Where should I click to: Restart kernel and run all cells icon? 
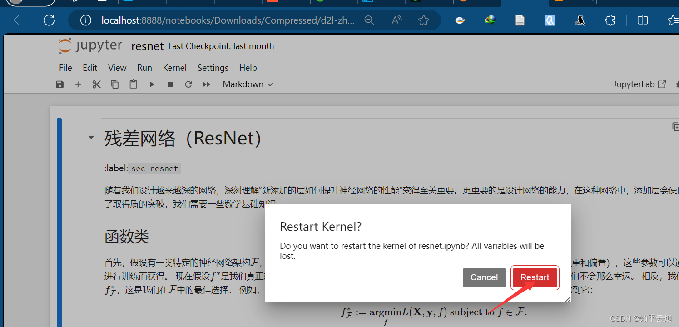(x=207, y=84)
